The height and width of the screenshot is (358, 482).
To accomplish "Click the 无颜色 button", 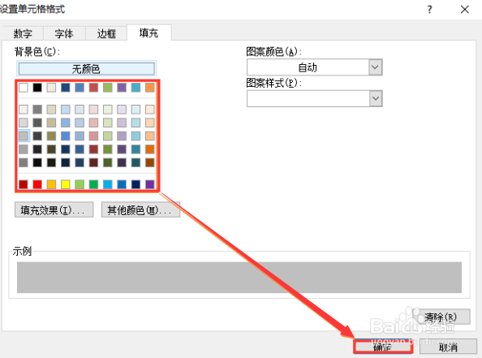I will click(x=86, y=68).
